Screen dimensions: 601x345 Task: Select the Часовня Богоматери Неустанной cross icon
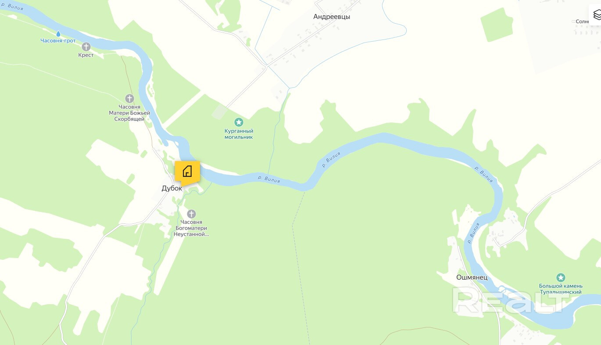(191, 214)
